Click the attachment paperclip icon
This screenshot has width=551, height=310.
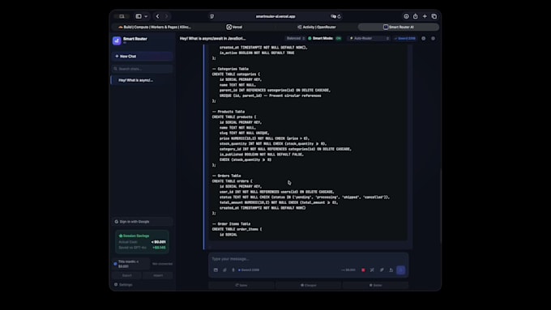[224, 270]
